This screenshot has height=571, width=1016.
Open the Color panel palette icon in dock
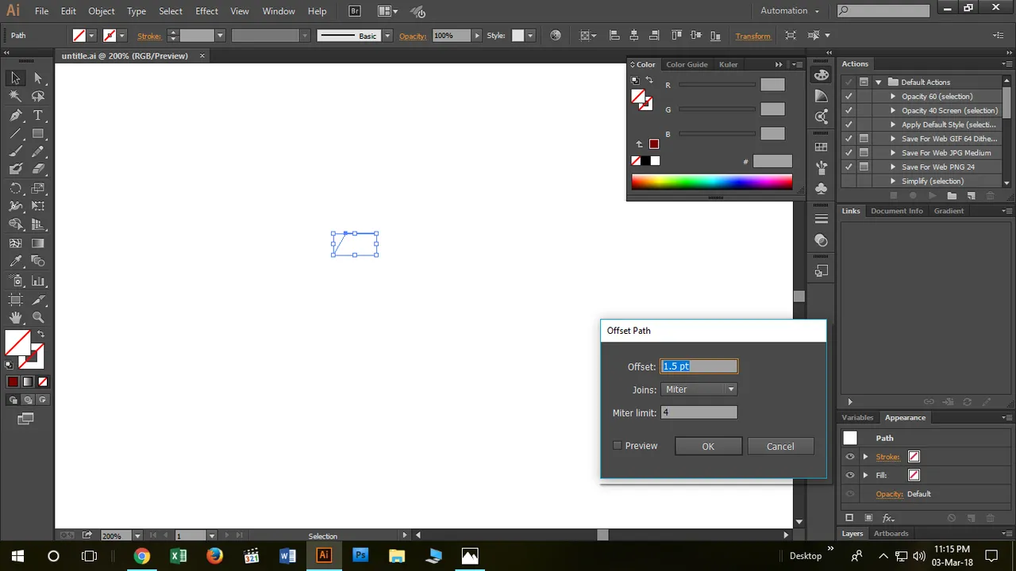[822, 75]
